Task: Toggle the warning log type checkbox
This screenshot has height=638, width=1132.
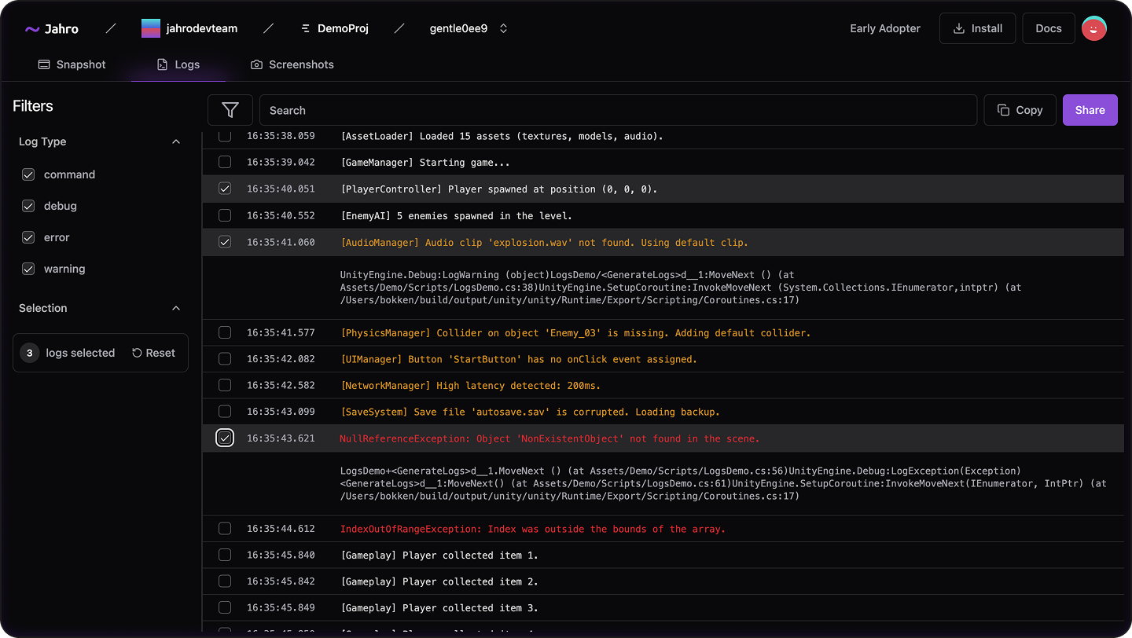Action: pos(29,269)
